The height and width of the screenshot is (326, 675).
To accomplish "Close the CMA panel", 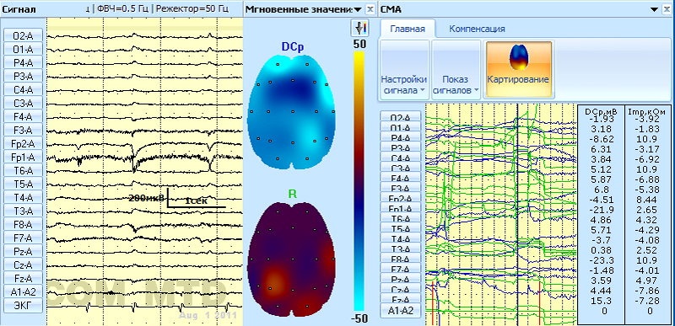I will click(667, 9).
